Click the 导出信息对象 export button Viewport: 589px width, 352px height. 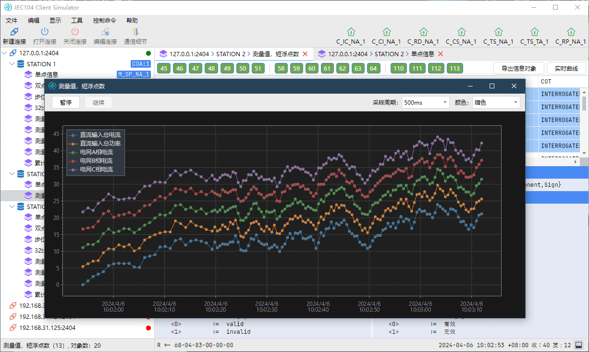point(518,68)
